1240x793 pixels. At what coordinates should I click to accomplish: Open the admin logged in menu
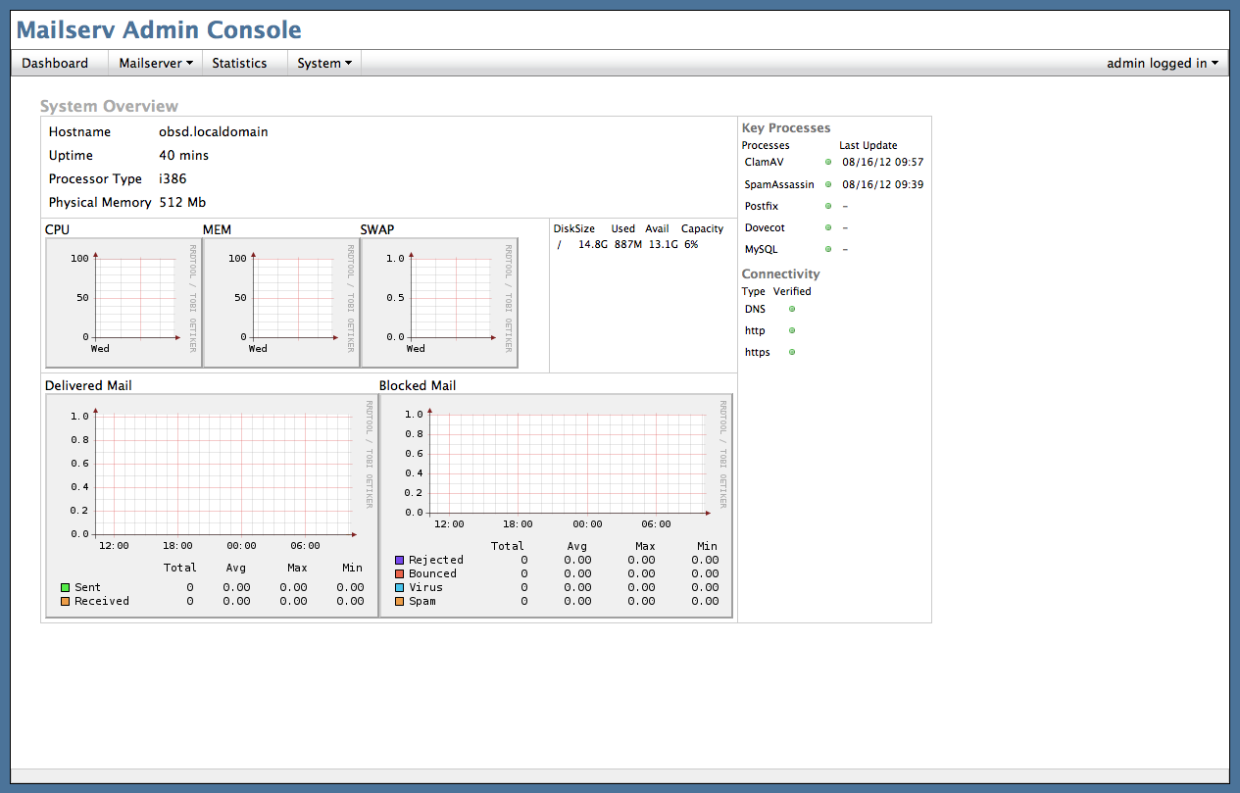[x=1163, y=63]
